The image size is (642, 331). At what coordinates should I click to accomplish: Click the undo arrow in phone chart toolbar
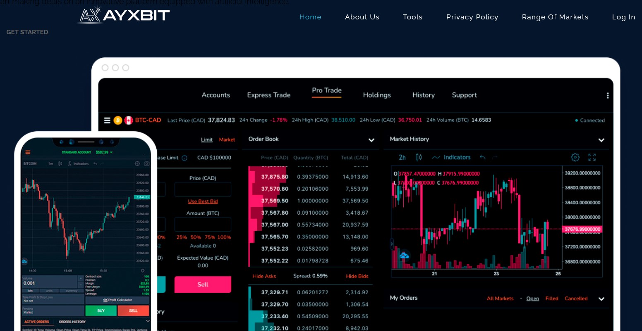[x=95, y=163]
